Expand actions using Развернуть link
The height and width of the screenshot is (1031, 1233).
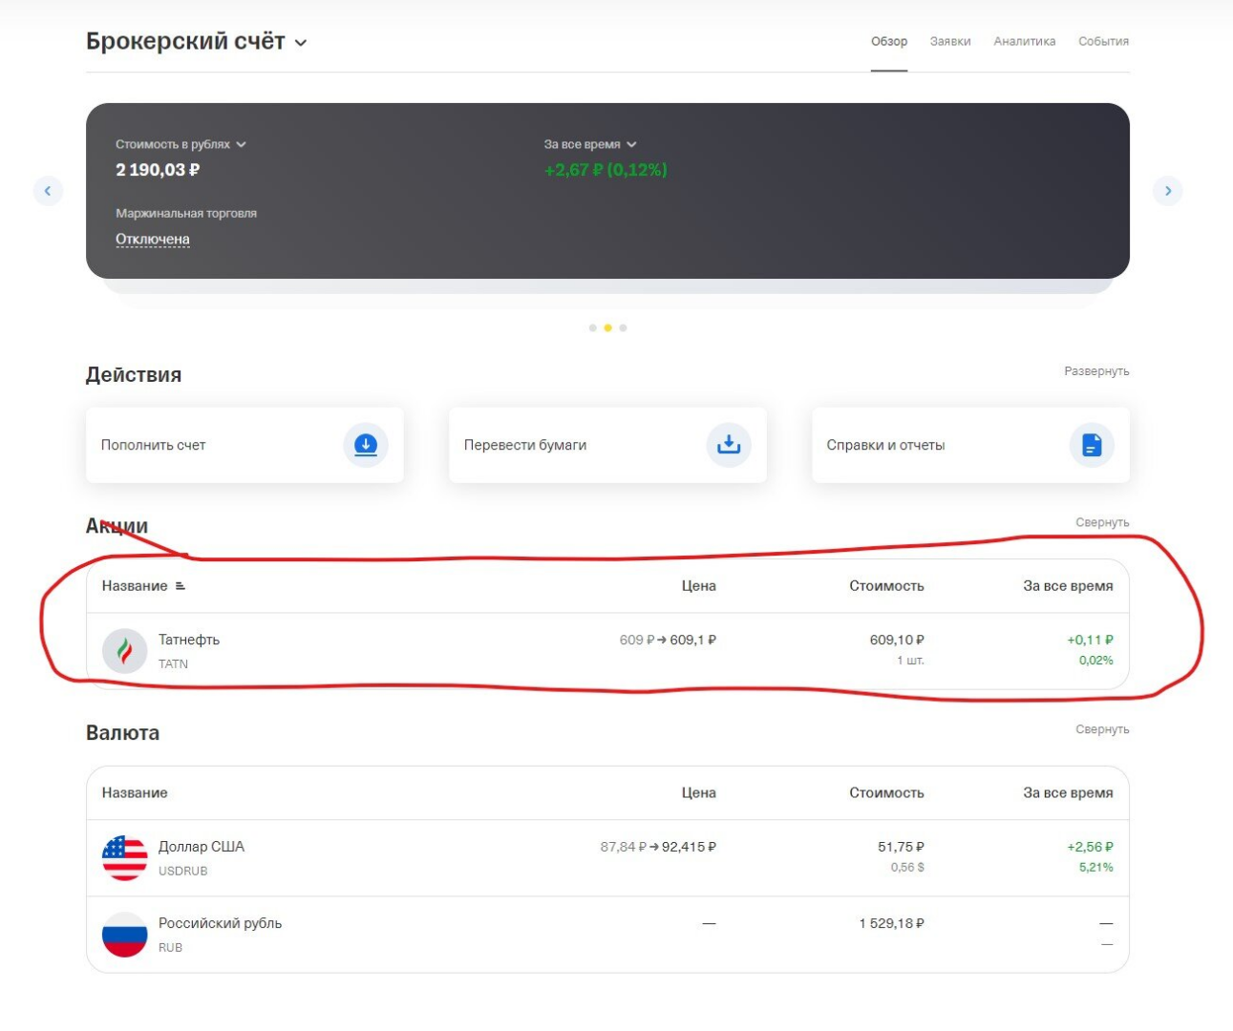tap(1096, 371)
